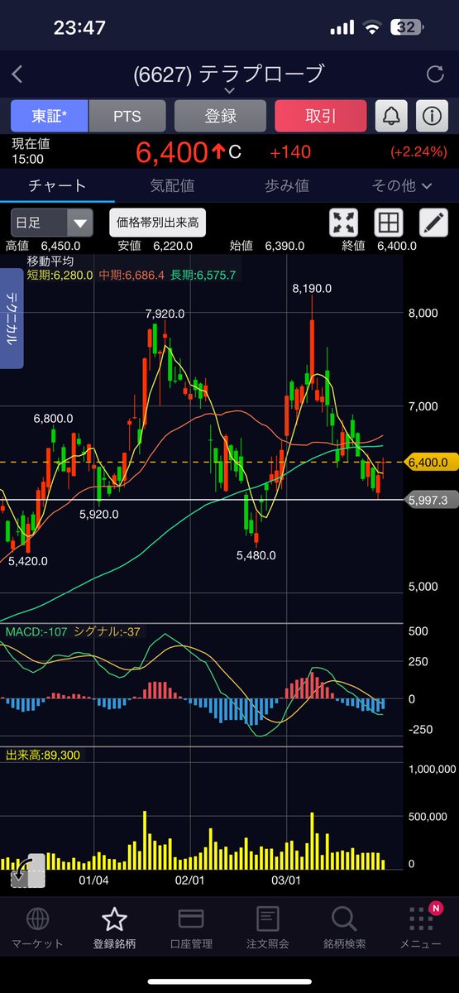Go to 口座管理 account management
Viewport: 459px width, 993px height.
pyautogui.click(x=191, y=927)
